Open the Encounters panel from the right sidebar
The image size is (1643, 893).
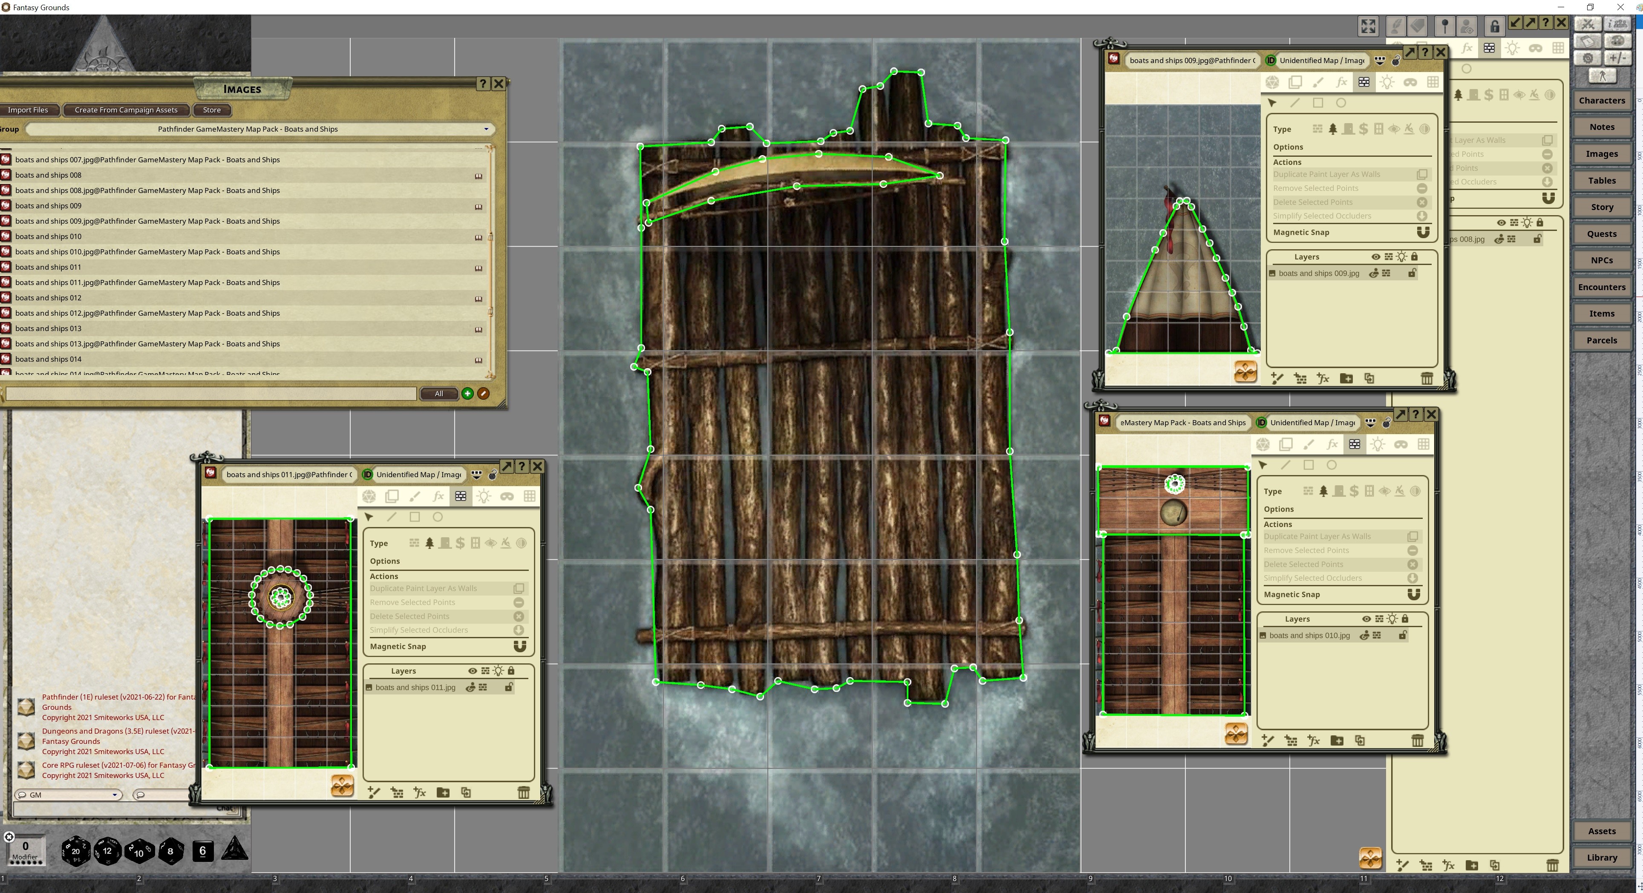(1602, 287)
